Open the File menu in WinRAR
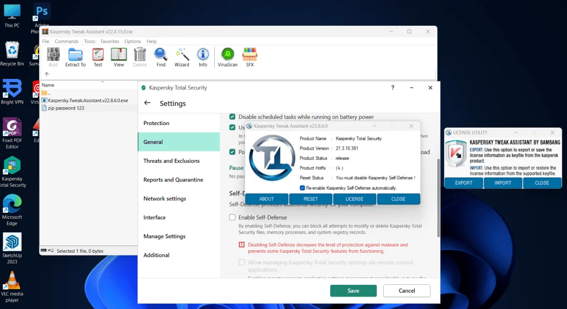Image resolution: width=567 pixels, height=309 pixels. [46, 41]
